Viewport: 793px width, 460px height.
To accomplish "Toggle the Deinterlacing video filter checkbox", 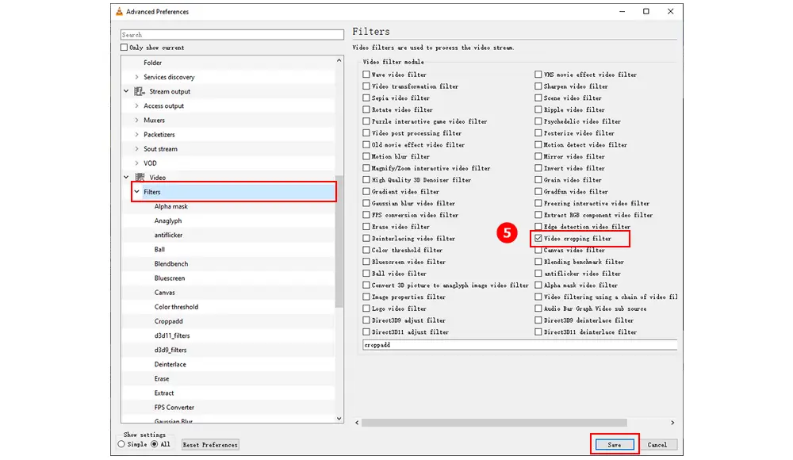I will point(366,238).
